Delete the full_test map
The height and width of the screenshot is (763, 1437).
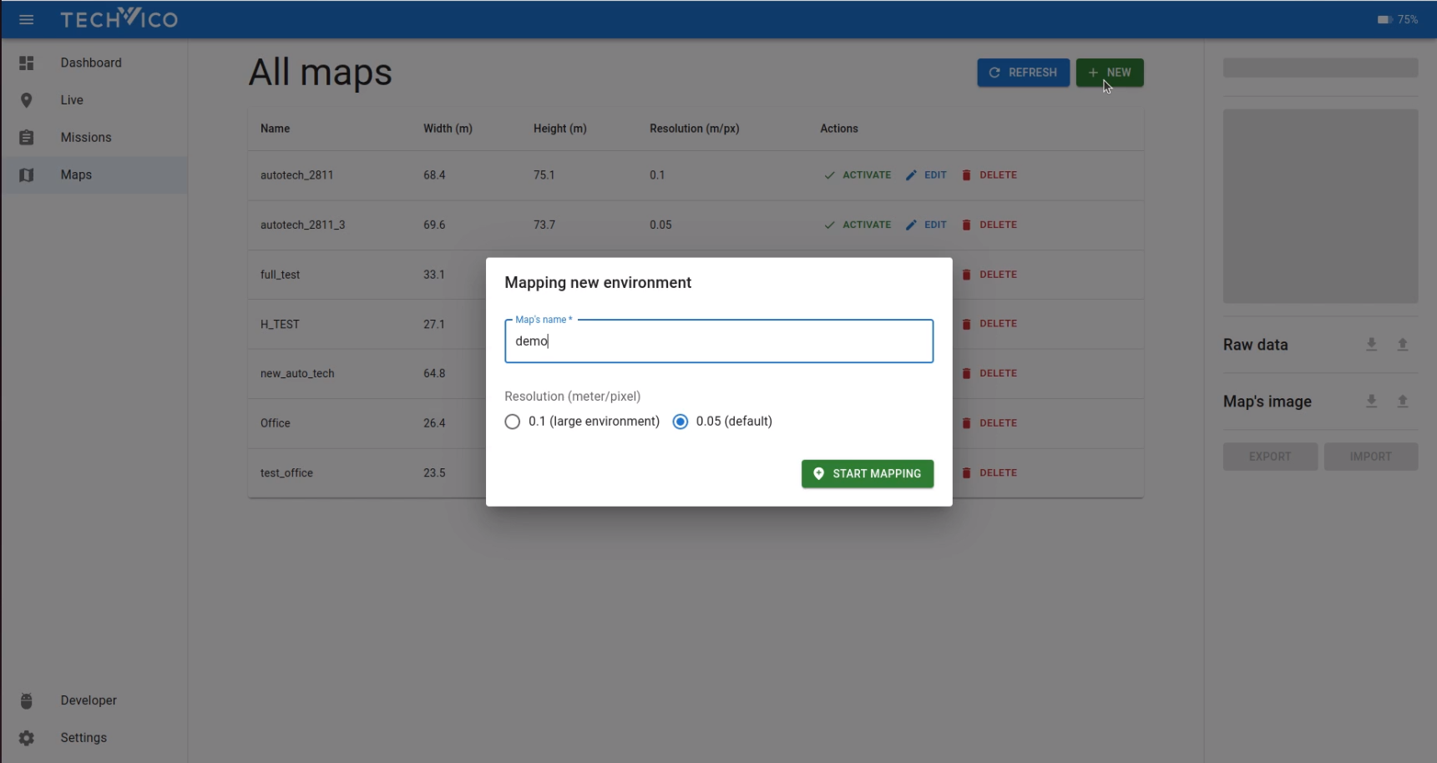[x=989, y=275]
